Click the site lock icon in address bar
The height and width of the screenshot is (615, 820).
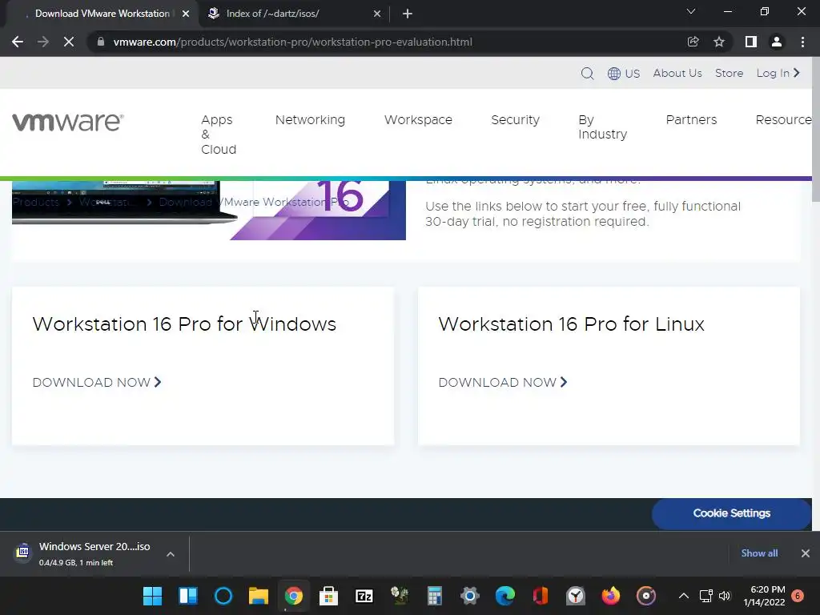pos(101,42)
